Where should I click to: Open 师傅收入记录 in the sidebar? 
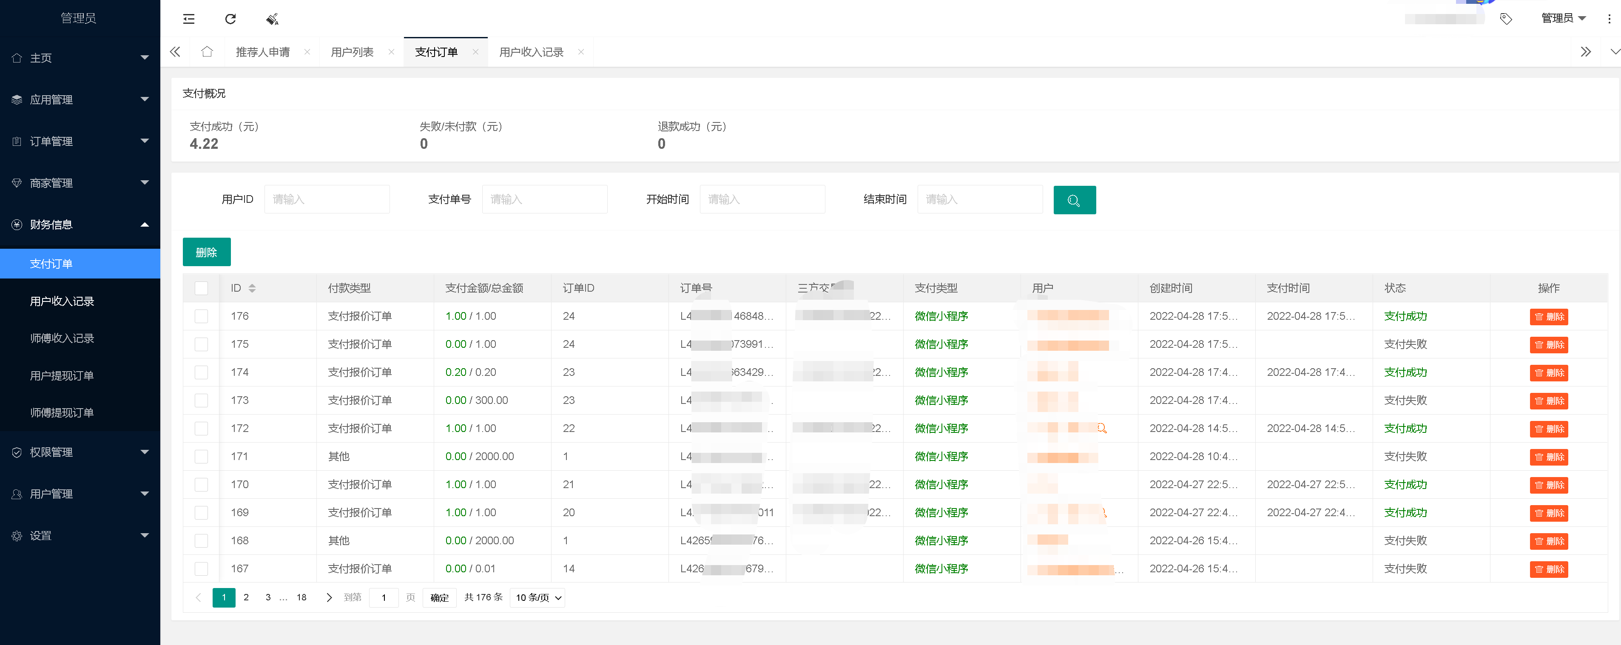click(x=80, y=338)
